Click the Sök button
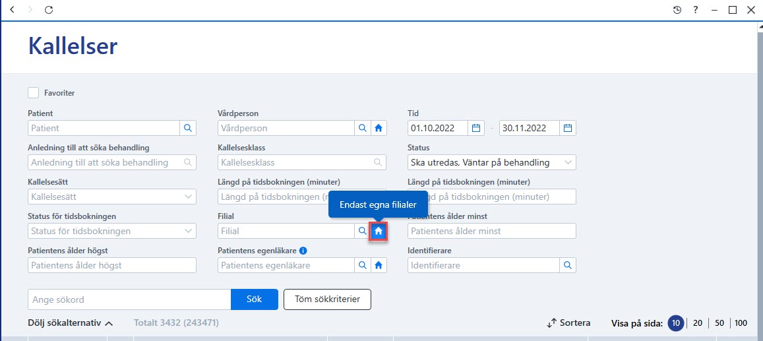 click(254, 299)
